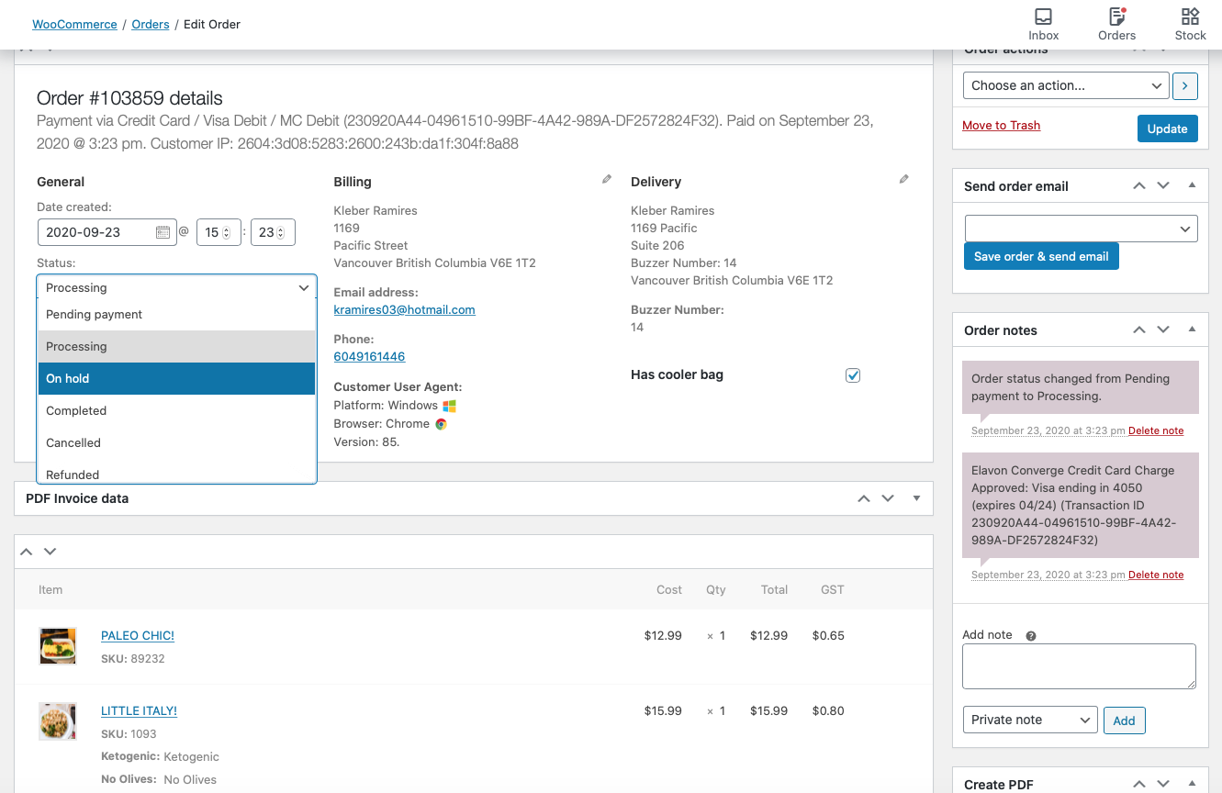This screenshot has width=1222, height=793.
Task: Open the Choose an action dropdown
Action: [1066, 85]
